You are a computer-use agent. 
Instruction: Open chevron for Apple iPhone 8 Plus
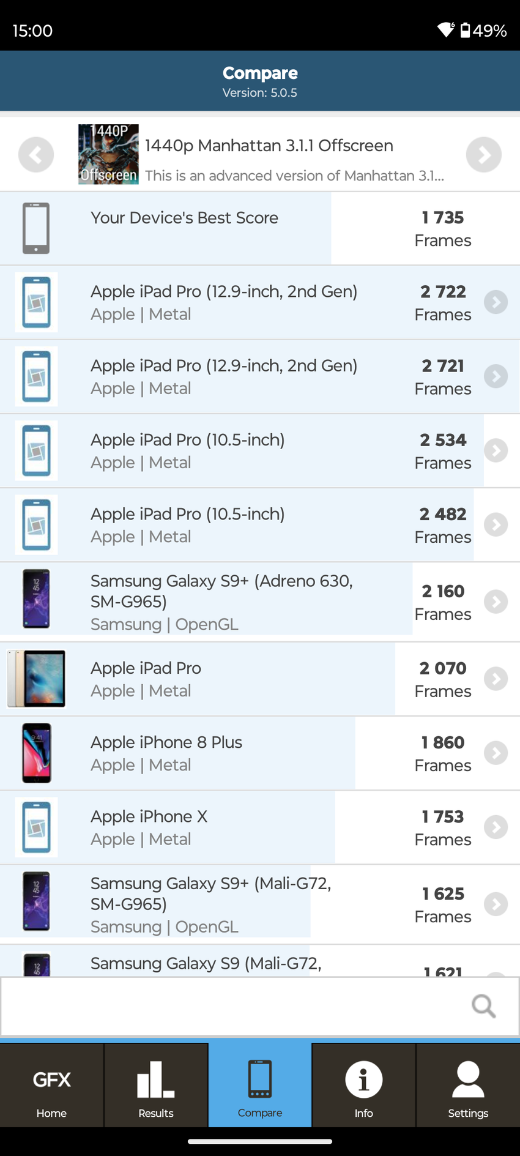coord(496,753)
